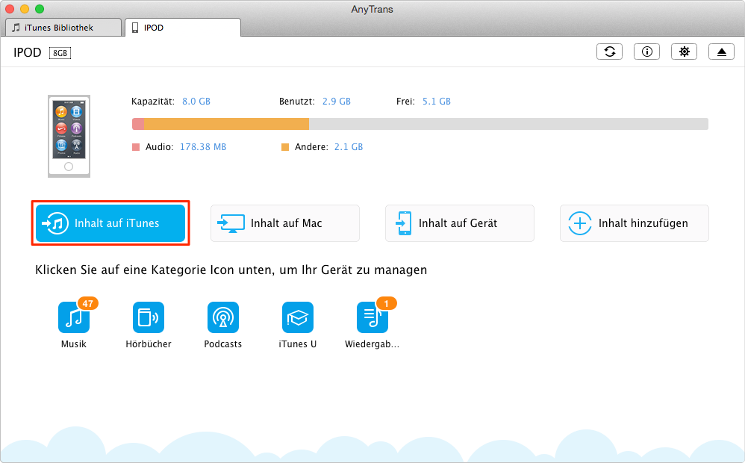Click the Kapazität value 8.0 GB
Screen dimensions: 745x463
(x=196, y=102)
